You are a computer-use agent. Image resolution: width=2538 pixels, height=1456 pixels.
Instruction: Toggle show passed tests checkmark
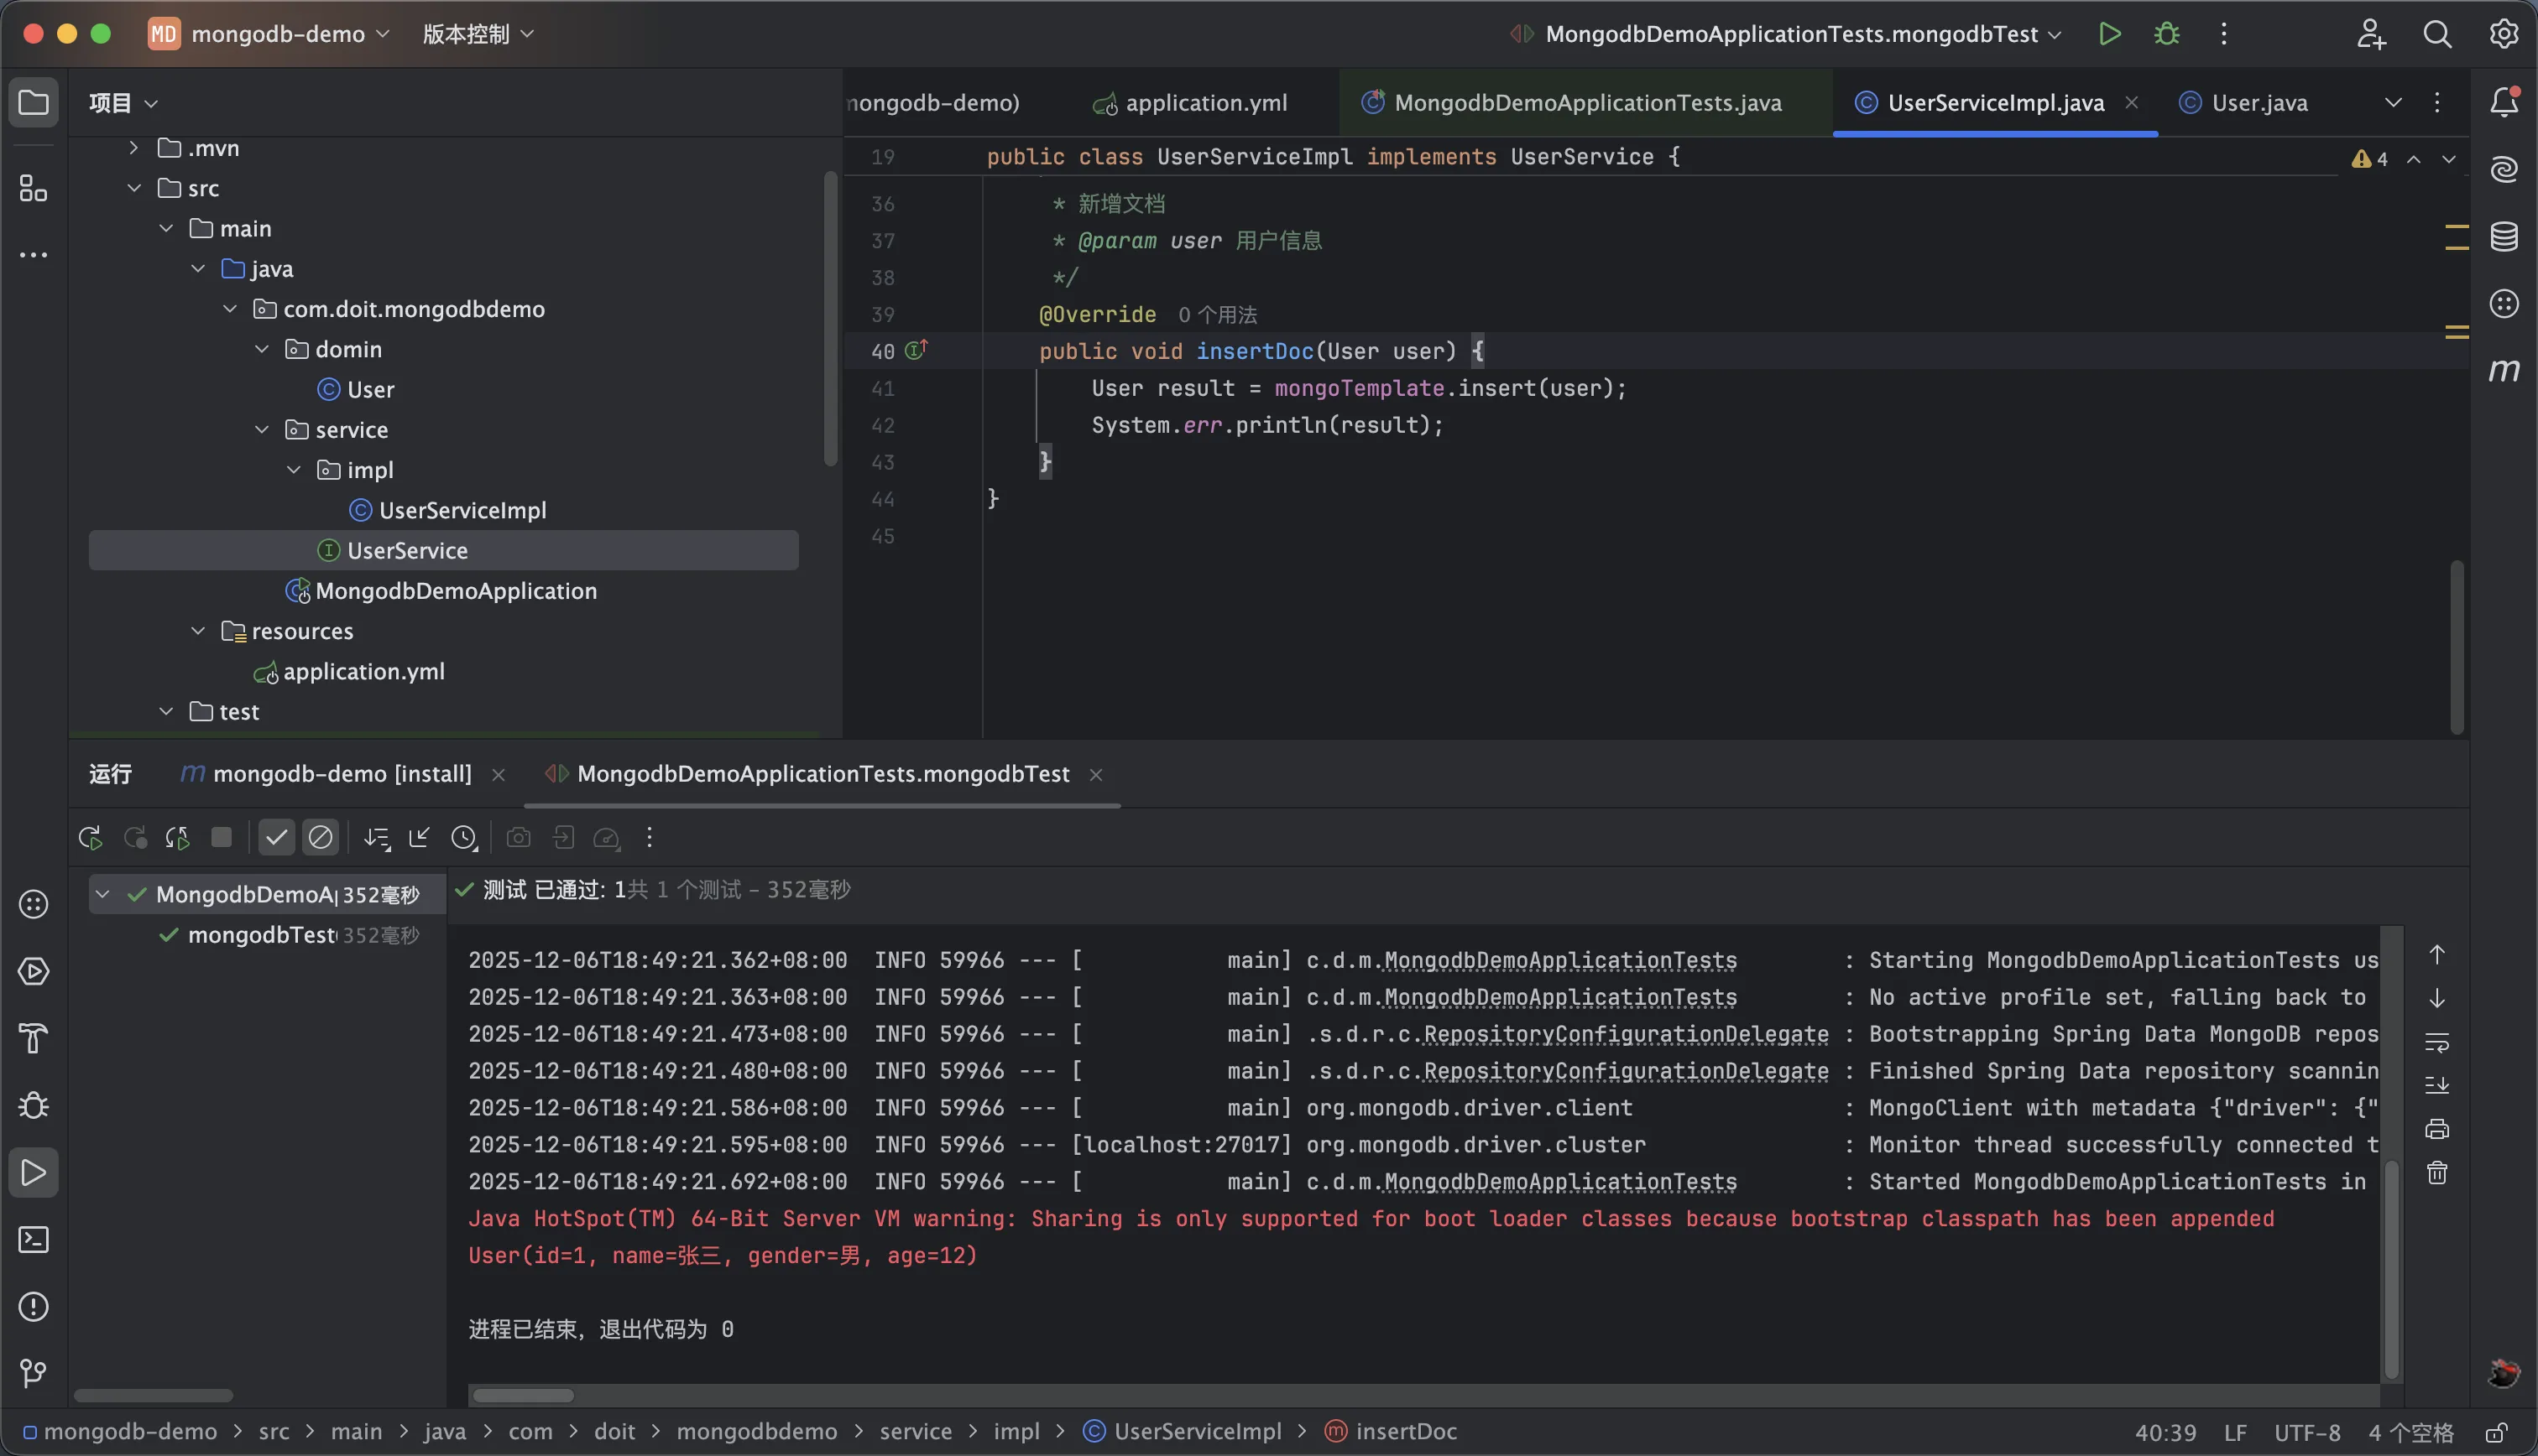pyautogui.click(x=276, y=838)
